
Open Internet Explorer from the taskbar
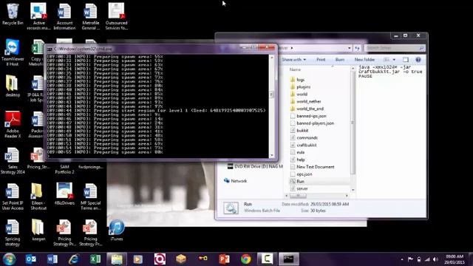point(74,259)
